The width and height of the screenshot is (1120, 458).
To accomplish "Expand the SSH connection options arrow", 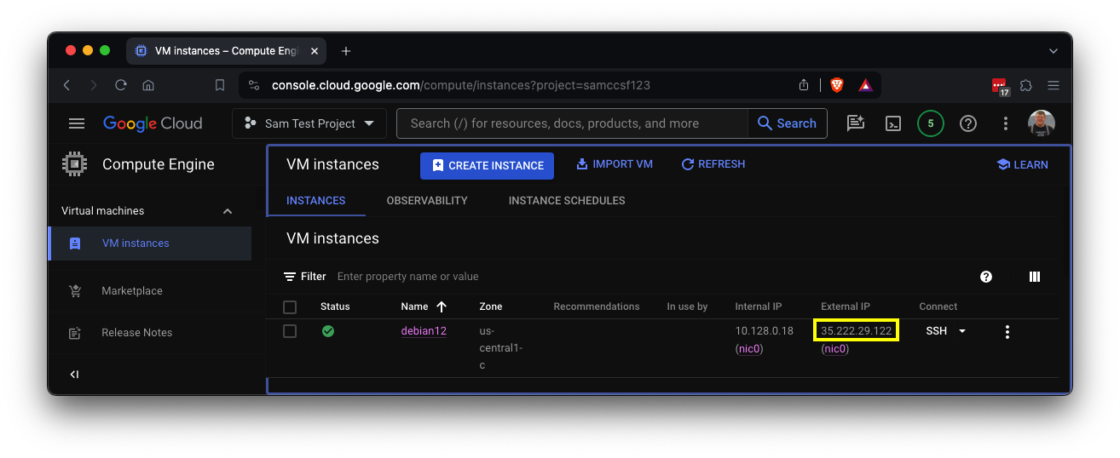I will point(962,331).
